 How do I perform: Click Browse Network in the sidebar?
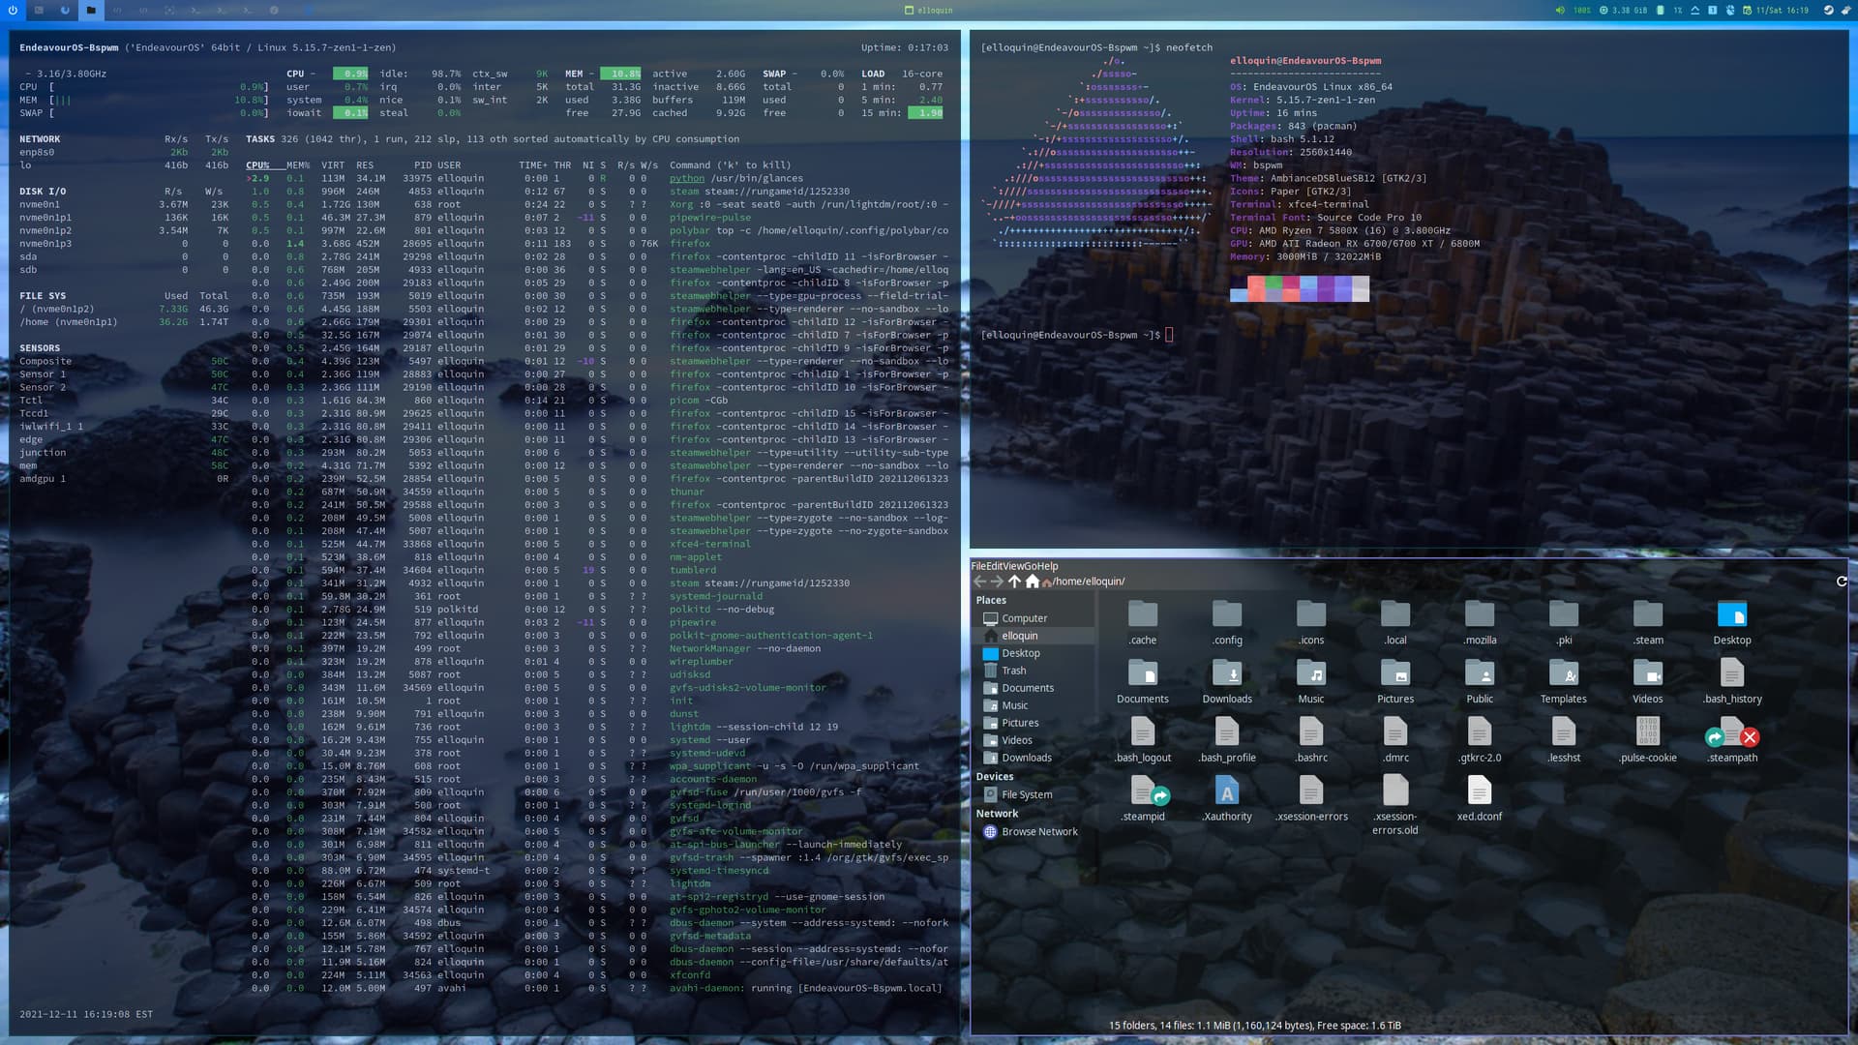click(1040, 831)
